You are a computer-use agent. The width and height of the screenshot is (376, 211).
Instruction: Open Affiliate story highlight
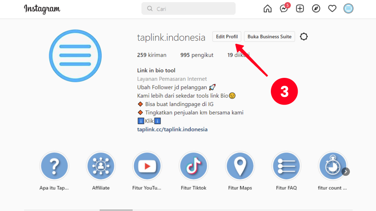(101, 166)
